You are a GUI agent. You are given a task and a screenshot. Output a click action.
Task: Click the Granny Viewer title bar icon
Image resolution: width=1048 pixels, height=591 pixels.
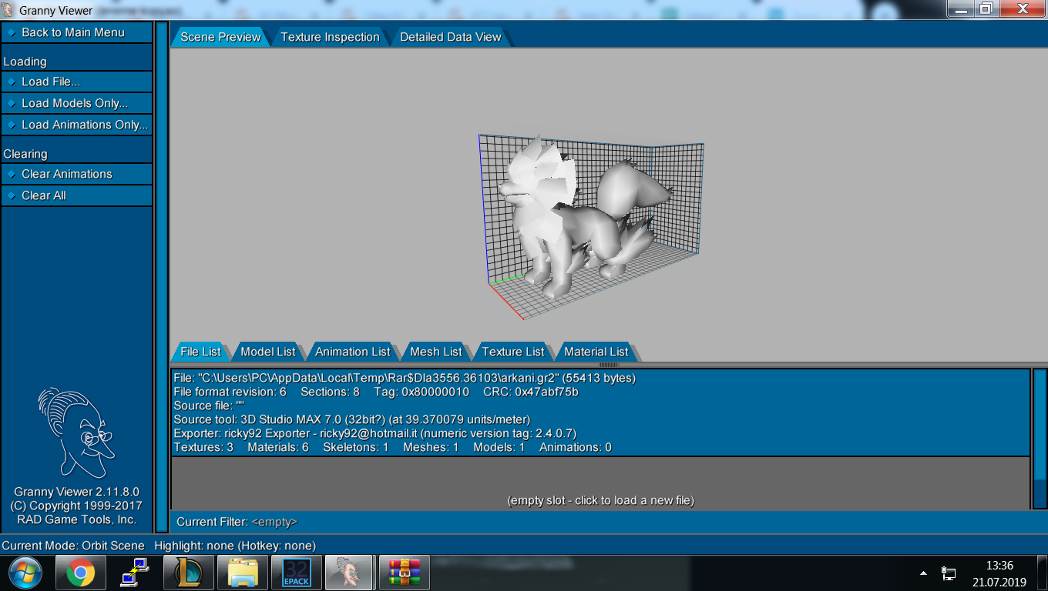click(7, 10)
